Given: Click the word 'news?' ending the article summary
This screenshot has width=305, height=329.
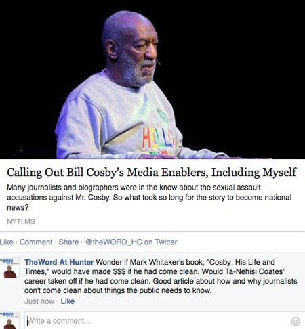Looking at the screenshot, I should 18,208.
